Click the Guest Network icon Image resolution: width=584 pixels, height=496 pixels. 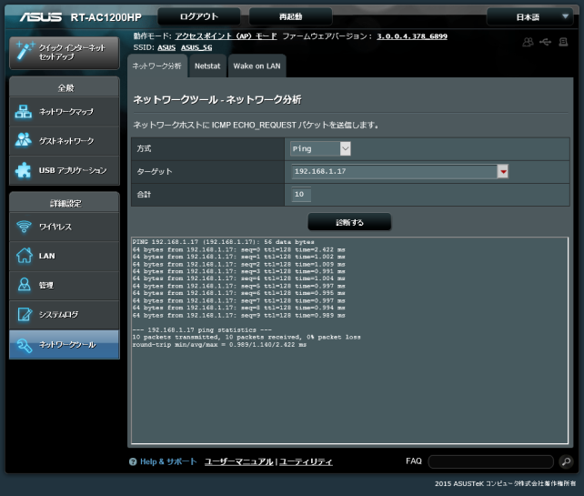click(23, 140)
